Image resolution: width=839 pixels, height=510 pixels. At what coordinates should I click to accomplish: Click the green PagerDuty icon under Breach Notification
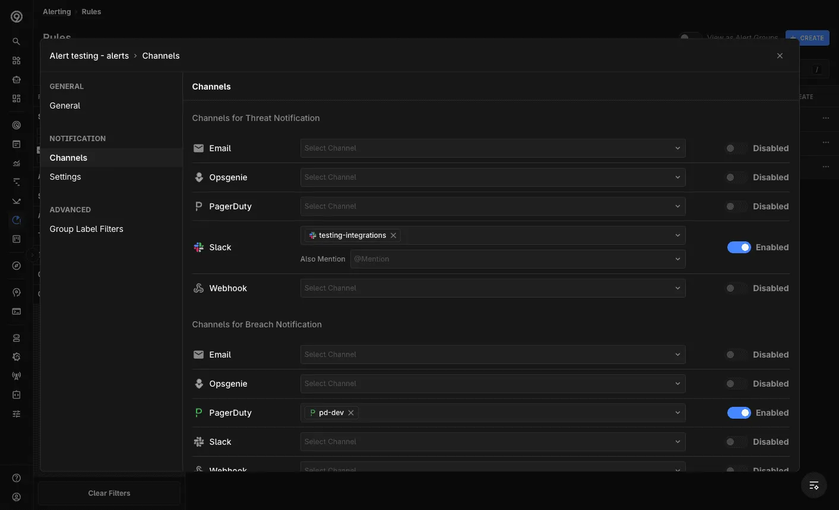click(x=199, y=413)
